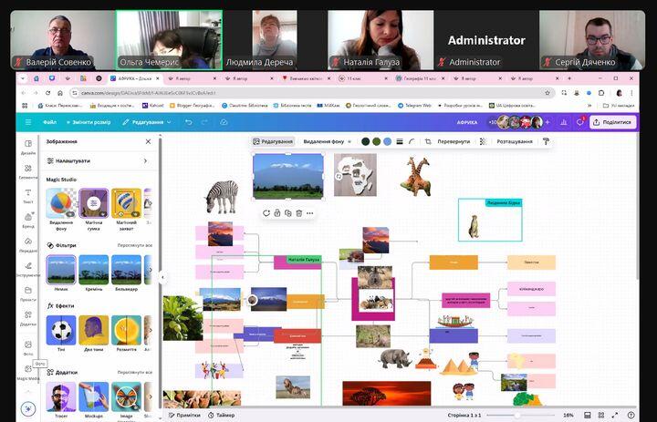Image resolution: width=657 pixels, height=422 pixels.
Task: Click the Redo arrow in Canva header
Action: [204, 122]
